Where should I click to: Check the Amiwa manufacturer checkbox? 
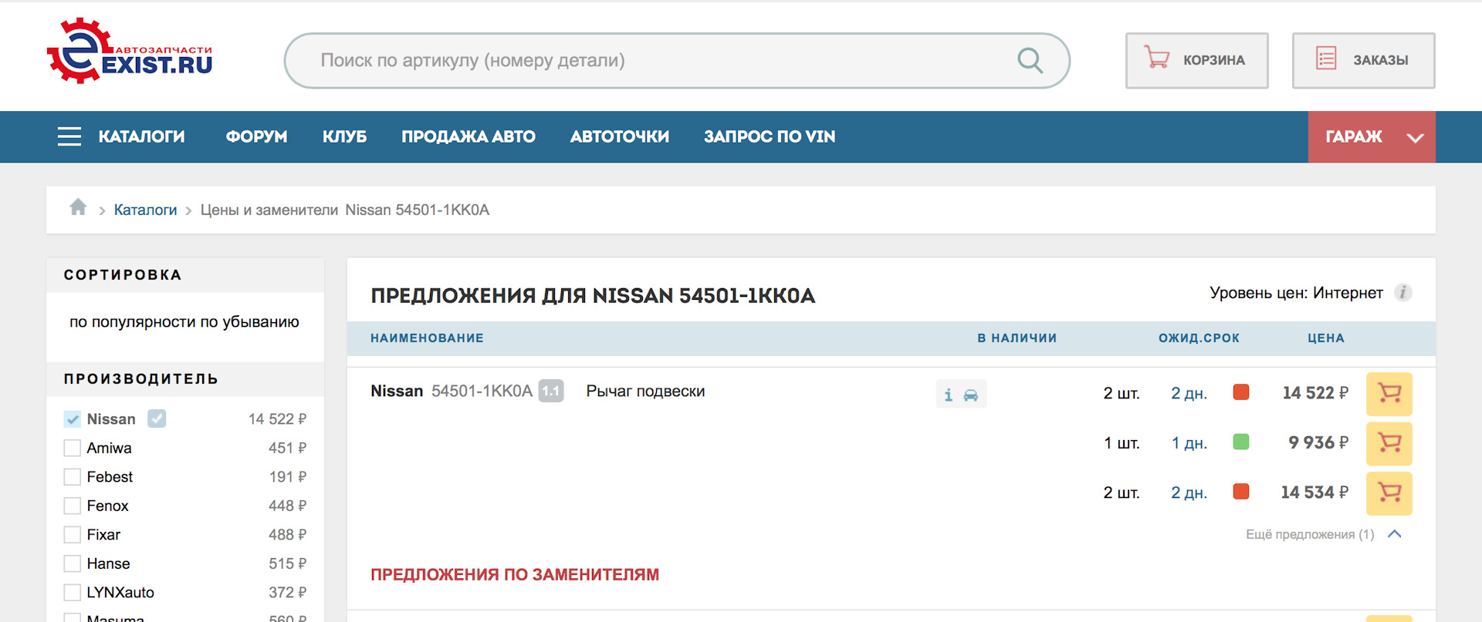click(73, 448)
